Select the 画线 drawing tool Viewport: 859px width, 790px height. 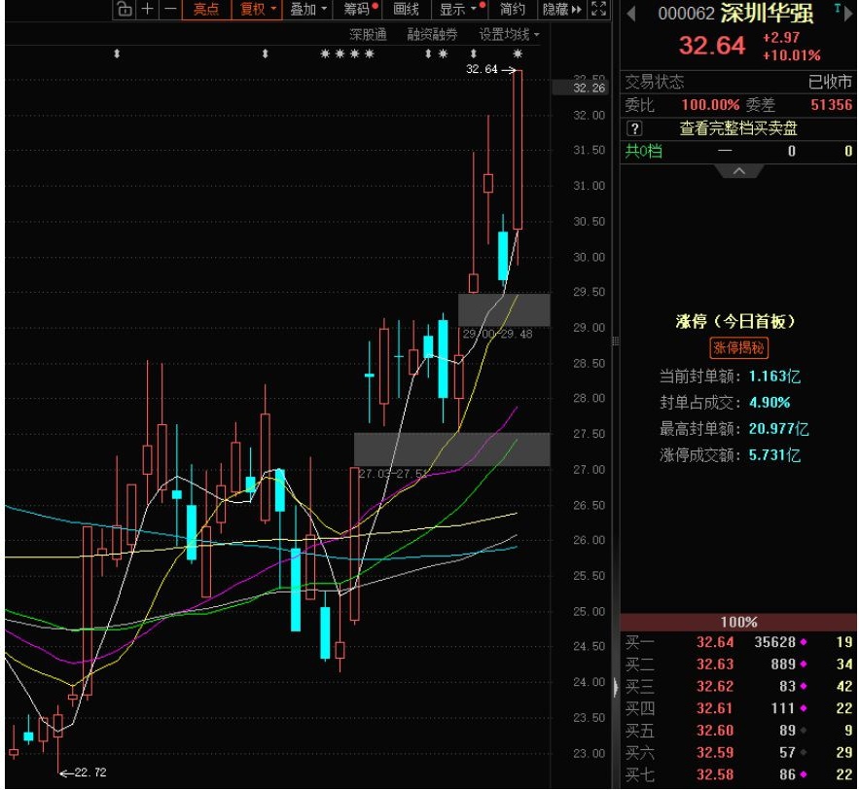(x=406, y=10)
